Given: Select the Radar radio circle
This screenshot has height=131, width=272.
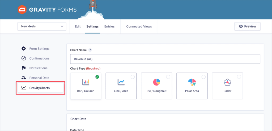Looking at the screenshot, I should pos(239,77).
